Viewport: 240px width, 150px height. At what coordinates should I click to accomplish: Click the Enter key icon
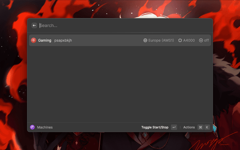pos(174,127)
